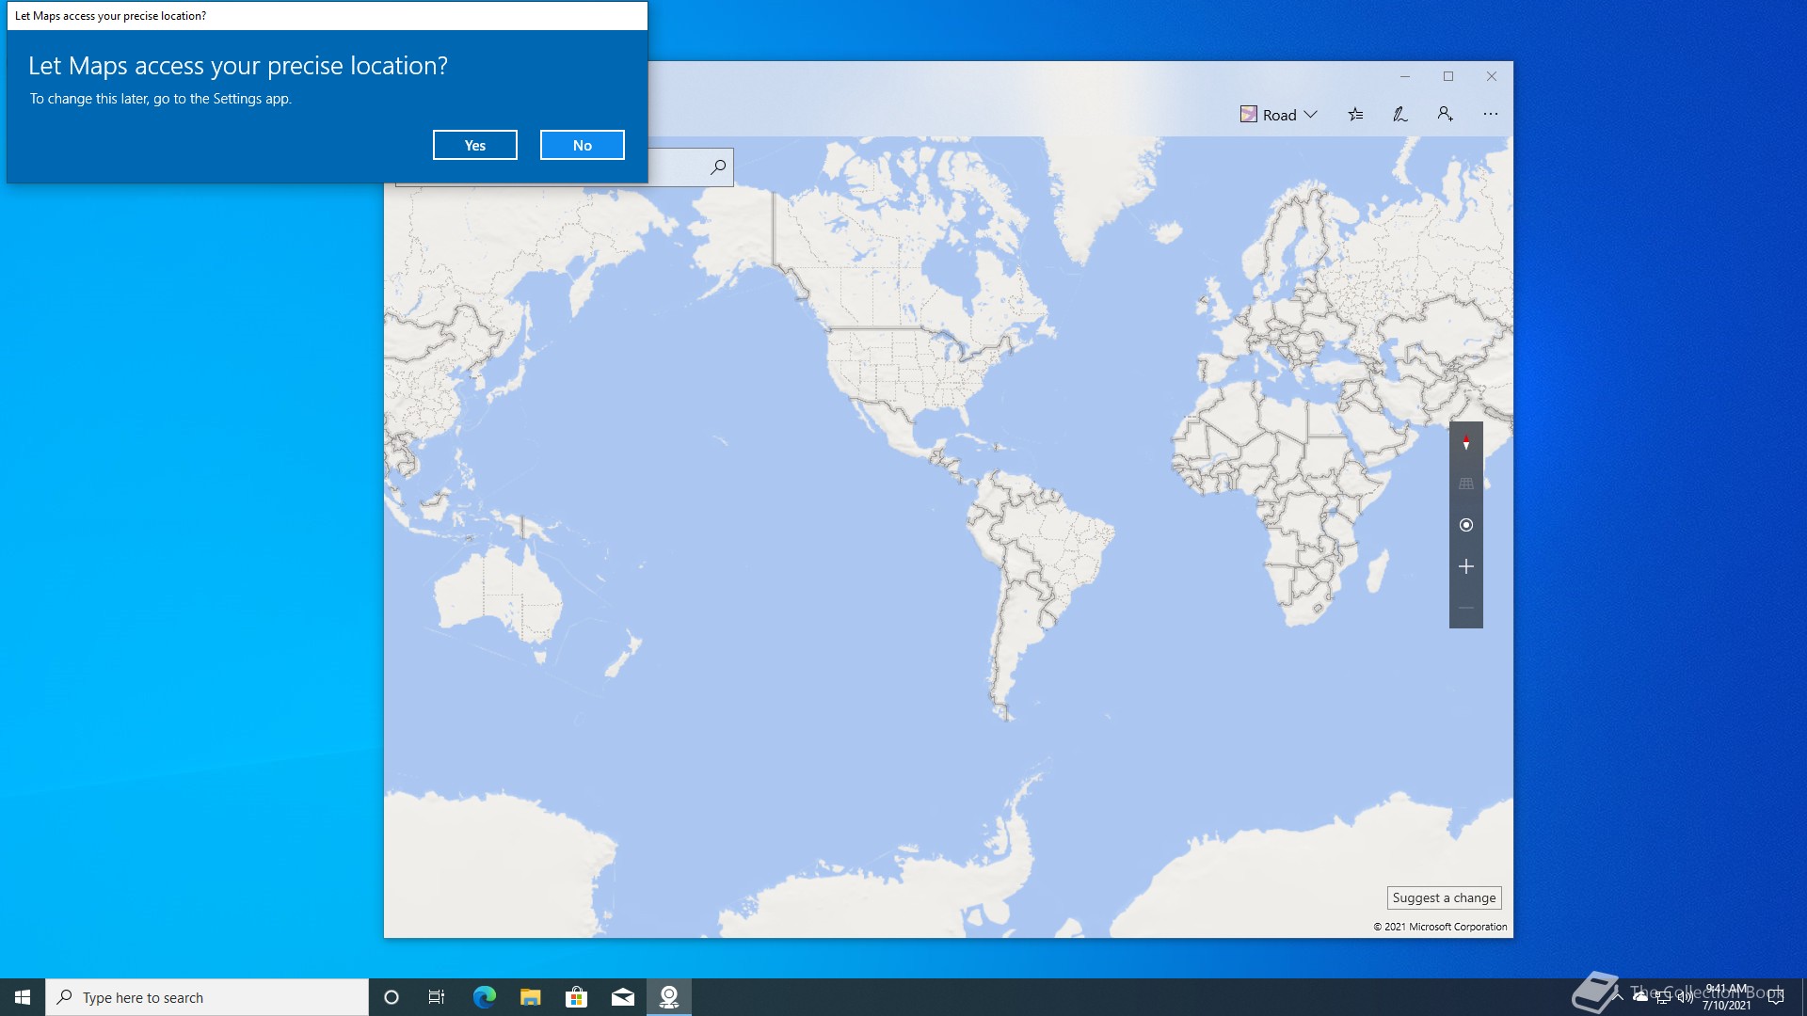The width and height of the screenshot is (1807, 1016).
Task: Click the Suggest a change button
Action: tap(1444, 897)
